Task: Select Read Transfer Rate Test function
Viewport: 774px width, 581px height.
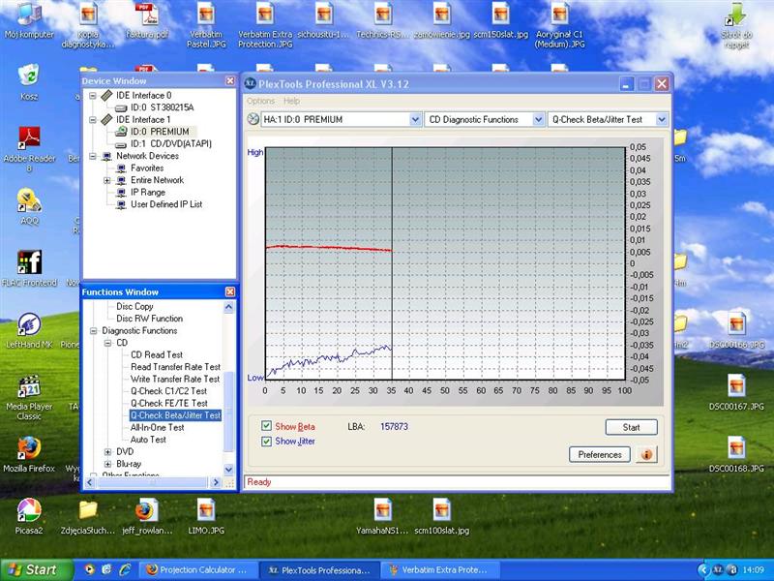Action: 175,367
